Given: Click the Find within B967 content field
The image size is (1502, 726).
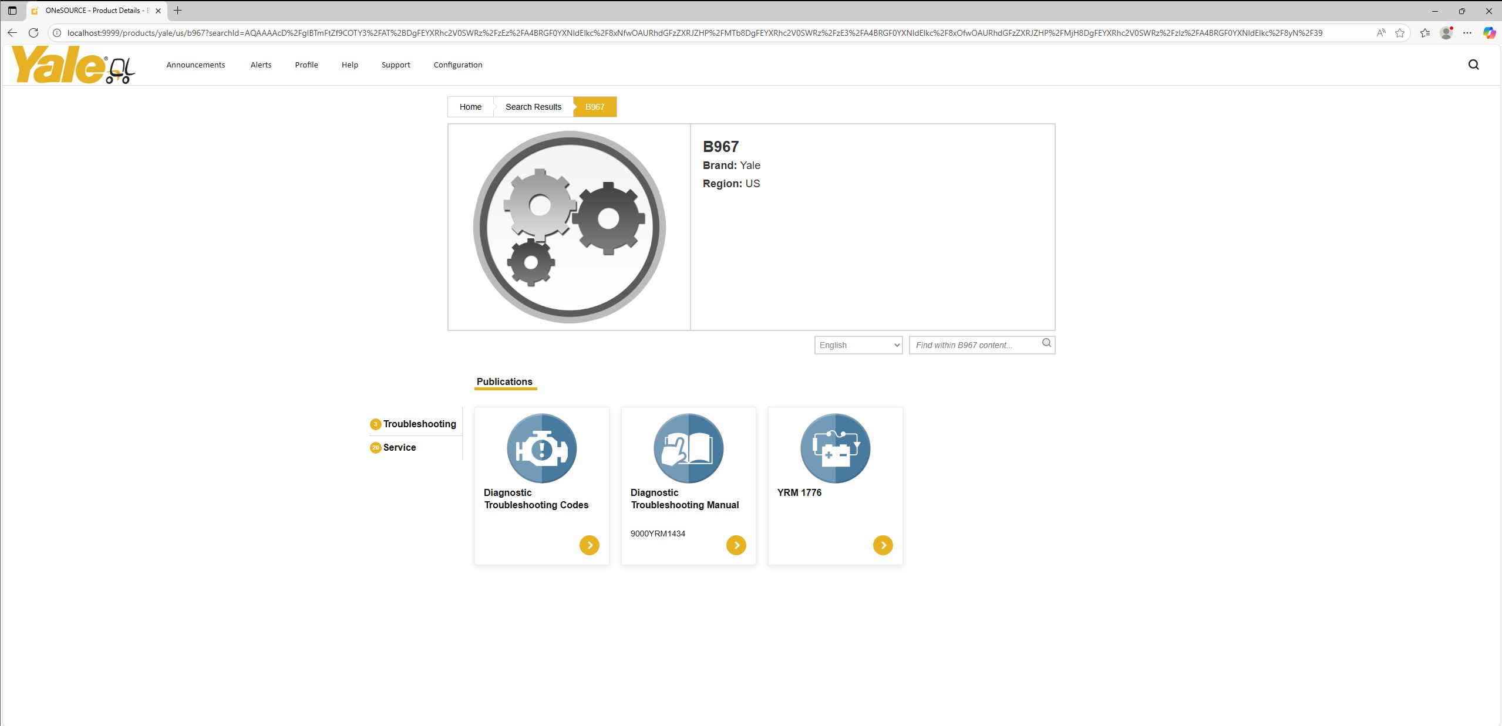Looking at the screenshot, I should pyautogui.click(x=975, y=345).
